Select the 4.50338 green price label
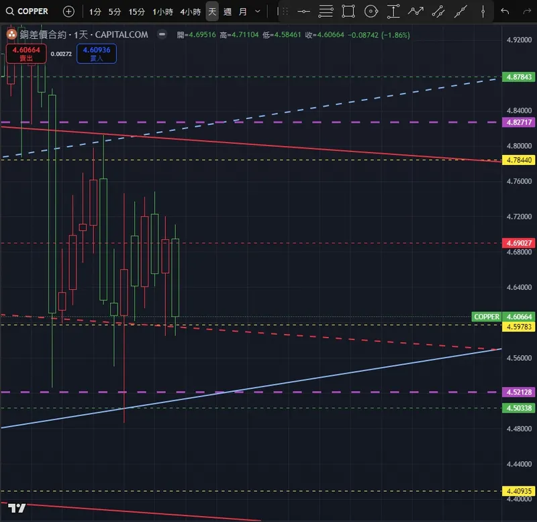This screenshot has width=537, height=522. (518, 408)
